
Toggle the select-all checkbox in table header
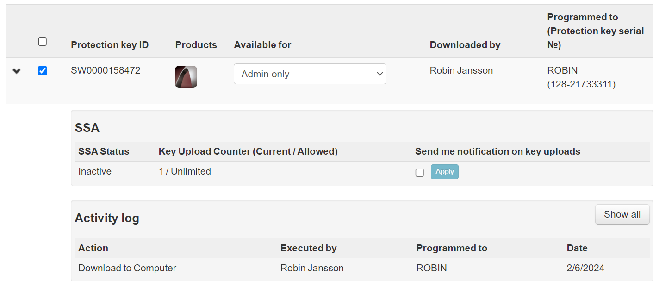click(x=43, y=42)
